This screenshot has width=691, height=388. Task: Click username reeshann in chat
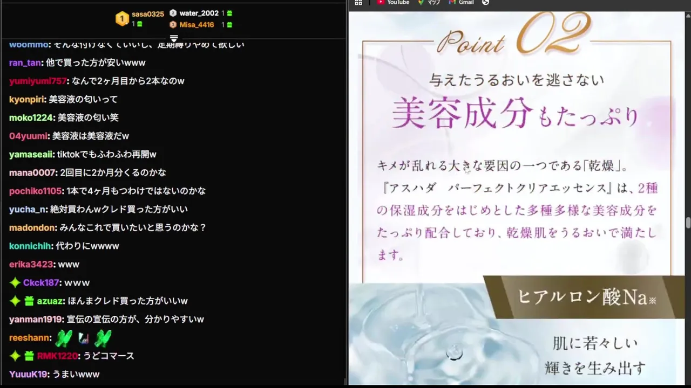30,337
